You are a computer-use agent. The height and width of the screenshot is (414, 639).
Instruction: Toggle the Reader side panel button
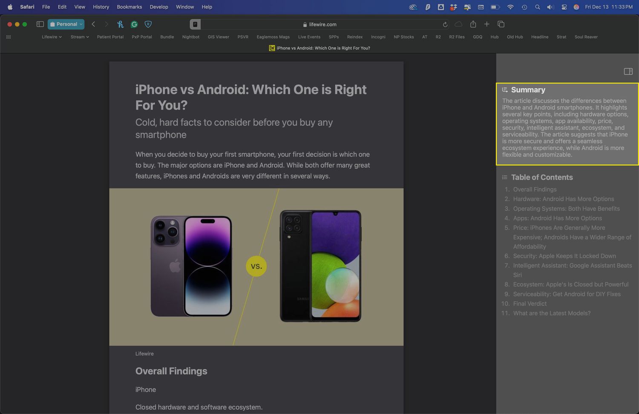(628, 71)
